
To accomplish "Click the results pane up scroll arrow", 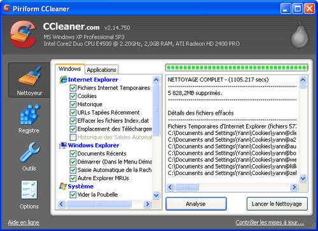I will pos(303,80).
